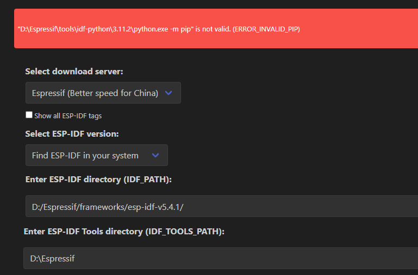418x275 pixels.
Task: Focus the ESP-IDF directory (IDF_PATH) input field
Action: [x=222, y=206]
